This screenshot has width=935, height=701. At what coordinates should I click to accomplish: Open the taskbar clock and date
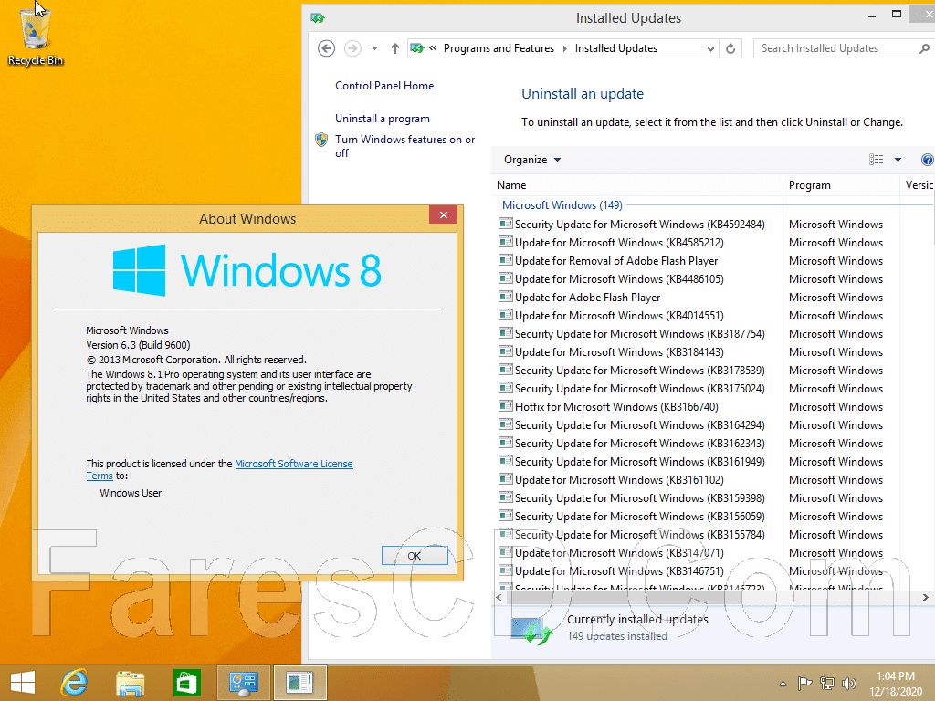(x=895, y=684)
